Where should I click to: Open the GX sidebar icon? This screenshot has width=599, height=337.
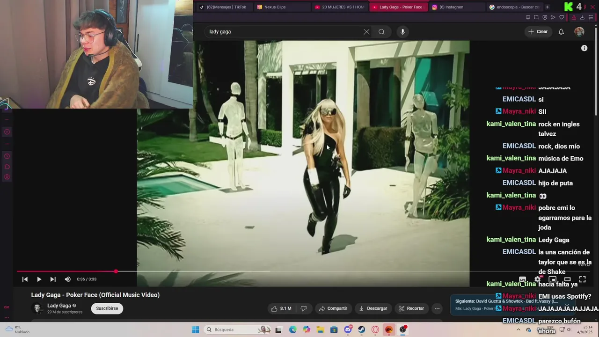click(x=7, y=307)
